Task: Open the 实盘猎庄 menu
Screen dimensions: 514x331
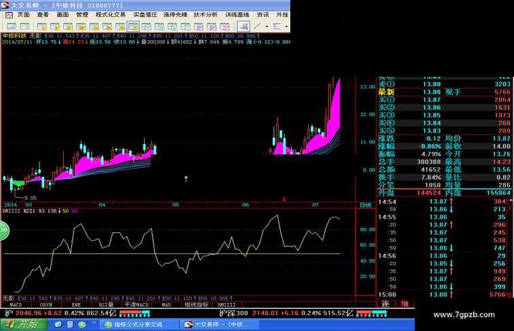Action: (145, 15)
